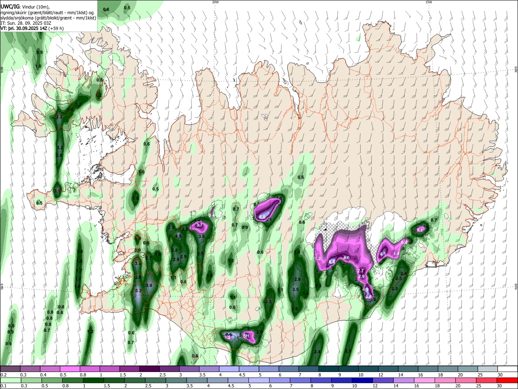Click the 4.0 snow value on the map
This screenshot has height=389, width=518.
(x=346, y=258)
